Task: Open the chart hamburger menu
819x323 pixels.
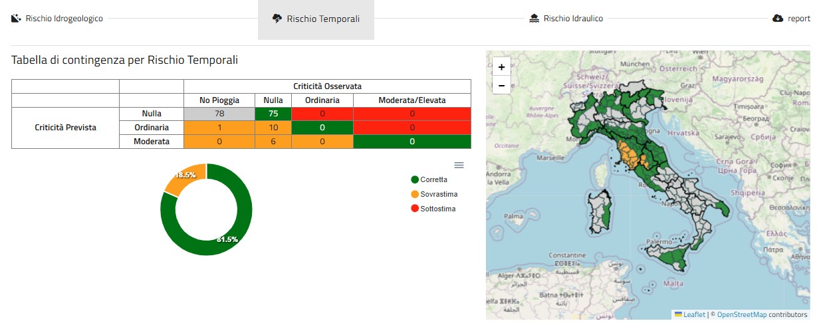Action: point(459,165)
